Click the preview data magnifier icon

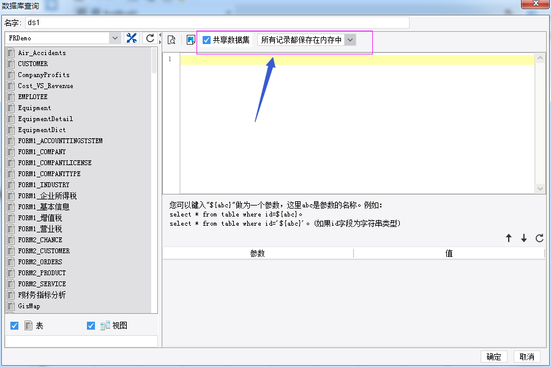(171, 40)
